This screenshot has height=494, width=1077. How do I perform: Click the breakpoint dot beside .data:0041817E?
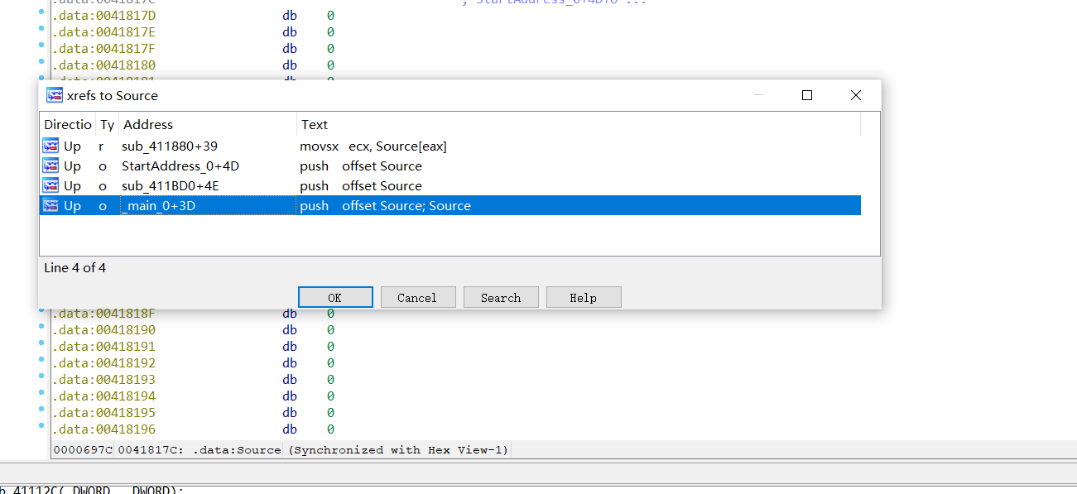tap(41, 29)
